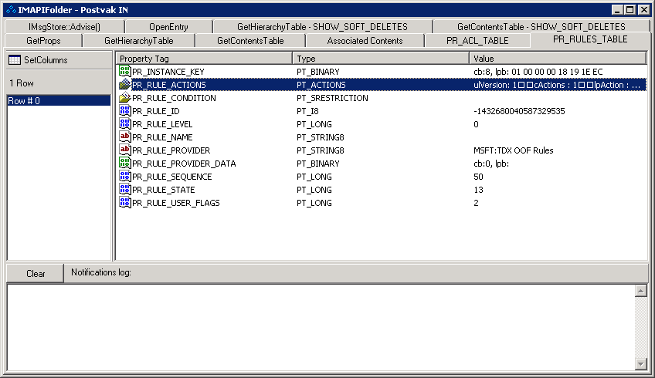Sort by the Property Tag column header
Image resolution: width=655 pixels, height=378 pixels.
(204, 59)
